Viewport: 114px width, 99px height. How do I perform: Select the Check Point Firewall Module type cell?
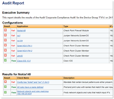[x=76, y=31]
